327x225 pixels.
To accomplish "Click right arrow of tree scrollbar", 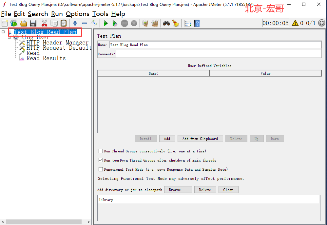I will [x=89, y=222].
